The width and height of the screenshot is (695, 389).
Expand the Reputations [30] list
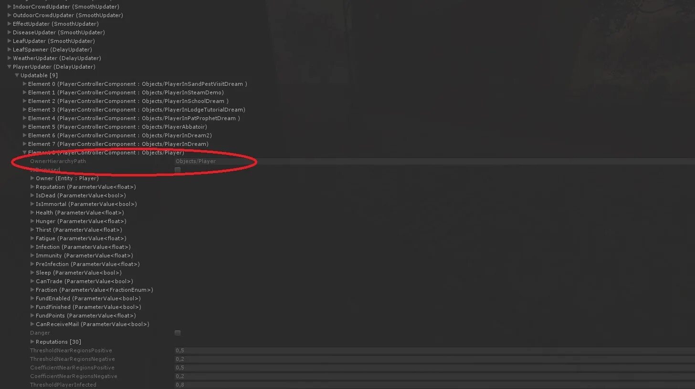click(32, 342)
